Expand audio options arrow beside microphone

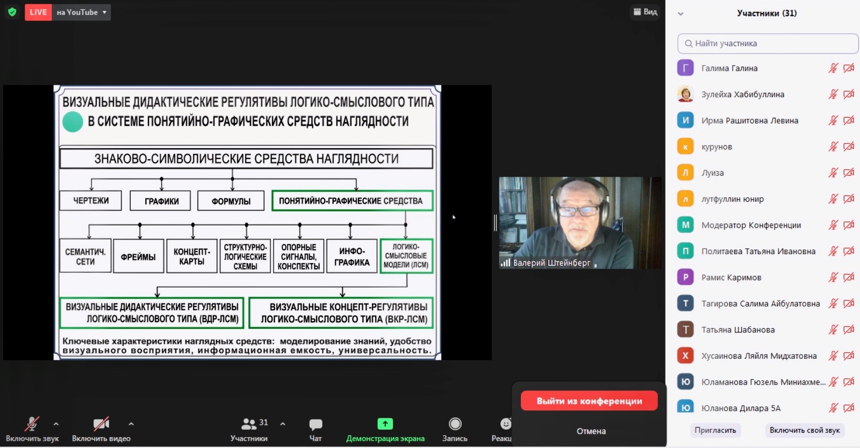(56, 424)
